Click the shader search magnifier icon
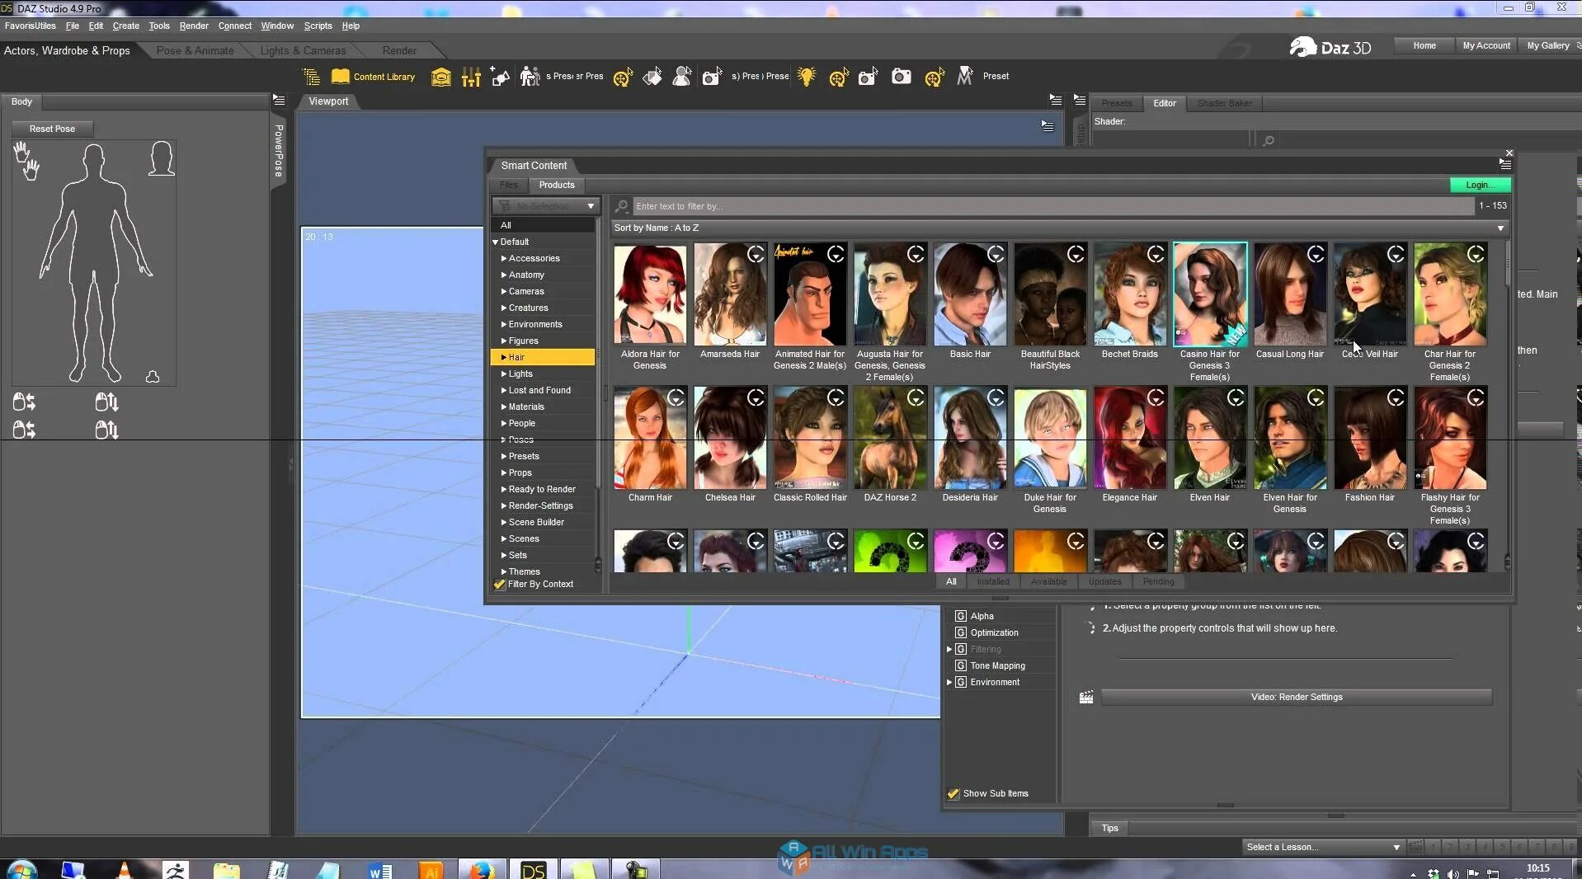1582x879 pixels. point(1269,141)
